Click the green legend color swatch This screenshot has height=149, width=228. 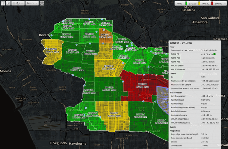[x=186, y=3]
